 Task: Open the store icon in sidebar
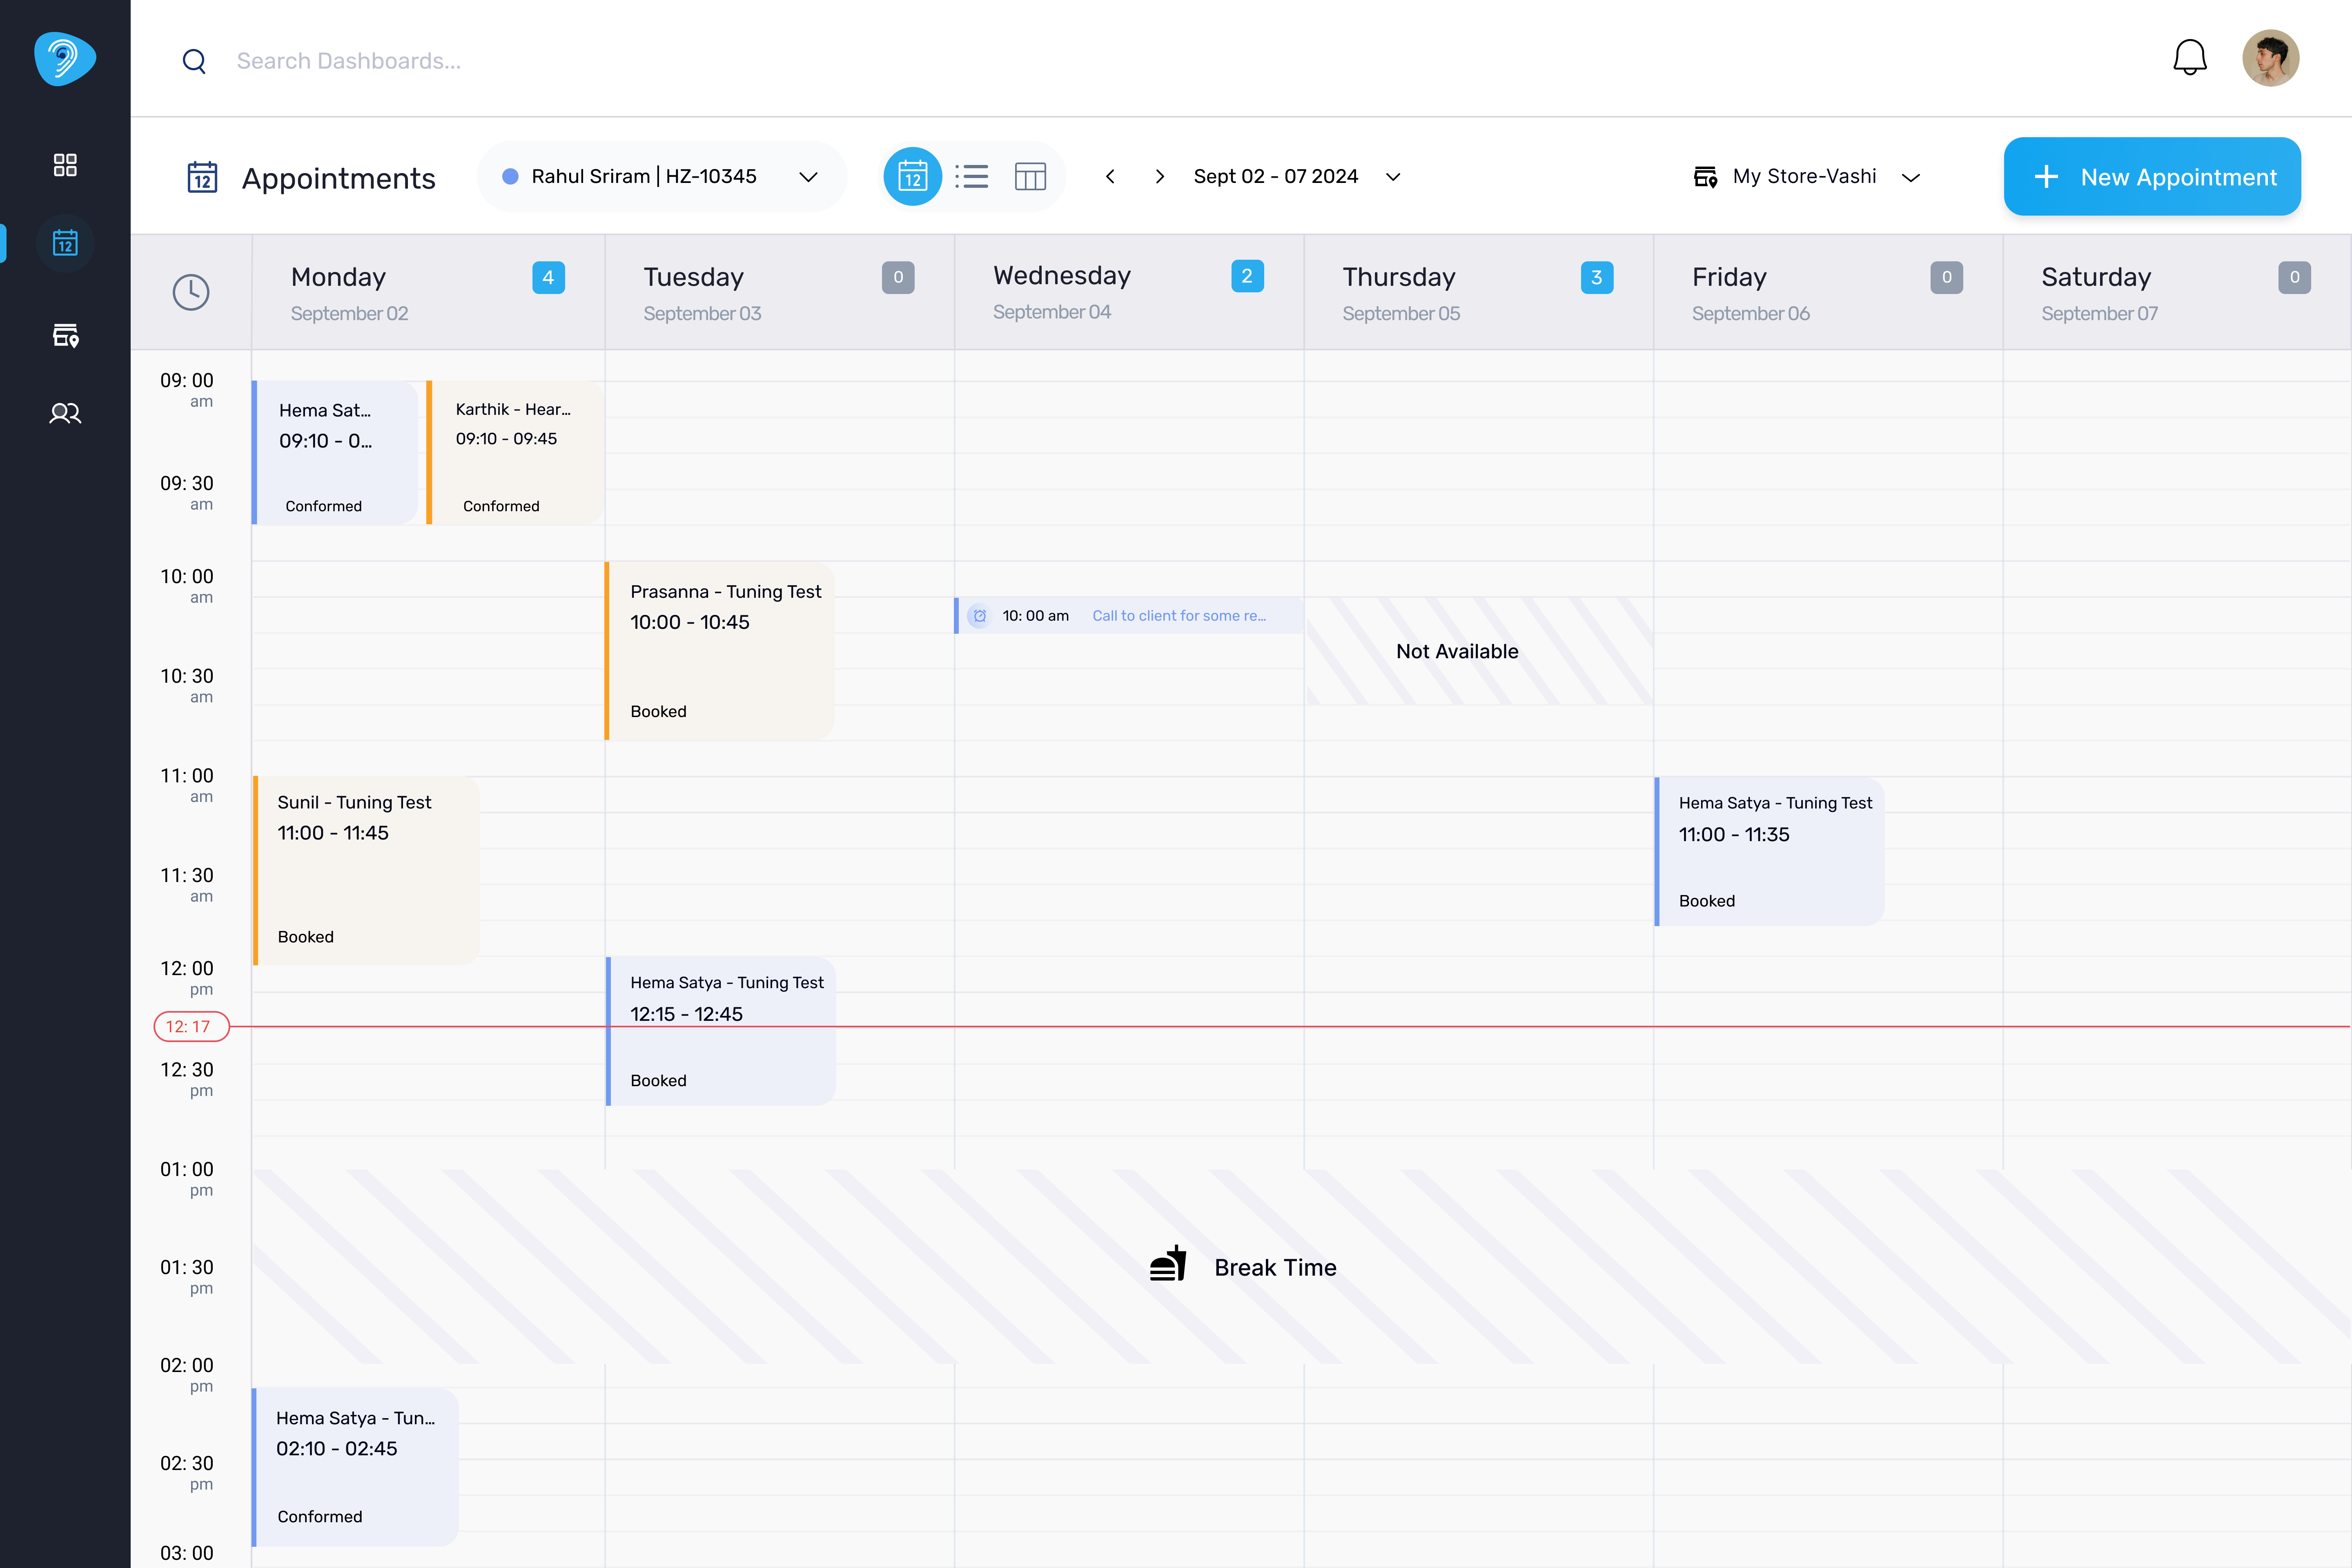click(65, 335)
